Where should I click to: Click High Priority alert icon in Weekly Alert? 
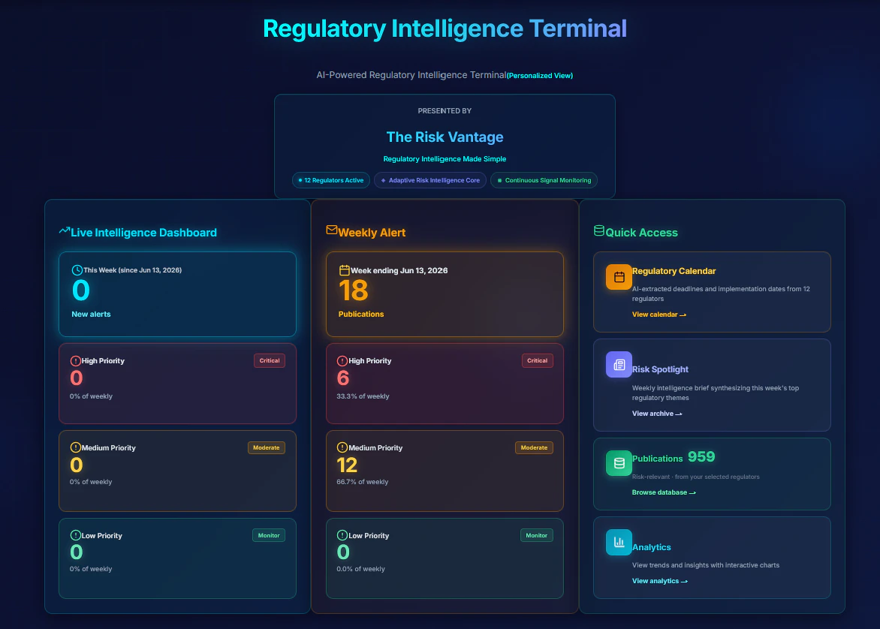[342, 361]
